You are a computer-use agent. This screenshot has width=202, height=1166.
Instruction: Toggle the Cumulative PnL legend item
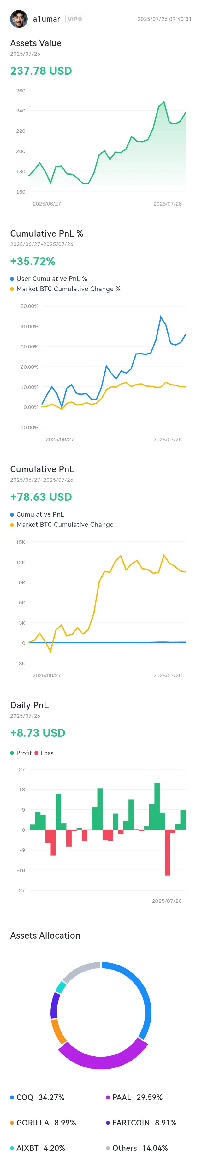pyautogui.click(x=37, y=514)
